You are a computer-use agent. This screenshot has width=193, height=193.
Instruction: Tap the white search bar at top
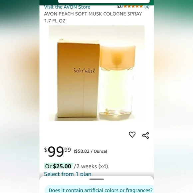(104, 1)
